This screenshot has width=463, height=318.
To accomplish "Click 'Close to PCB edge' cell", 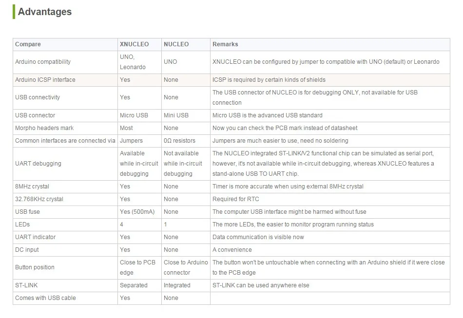I will click(x=137, y=268).
